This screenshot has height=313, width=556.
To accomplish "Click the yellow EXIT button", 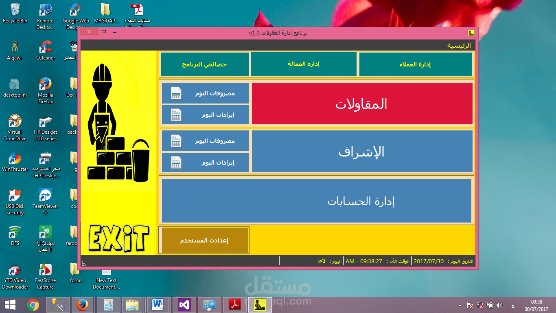I will pos(118,238).
